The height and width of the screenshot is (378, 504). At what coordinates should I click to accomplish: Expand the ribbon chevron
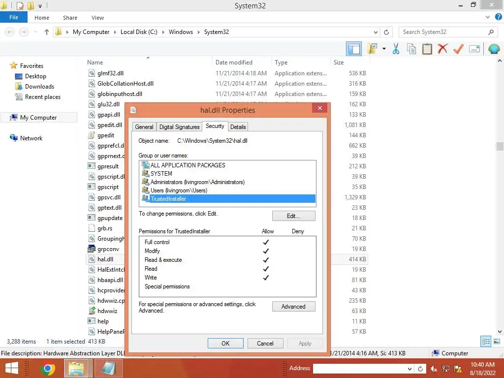pos(488,17)
